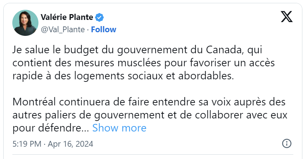Click the blue verified checkmark badge
Screen dimensions: 306x159
click(99, 17)
